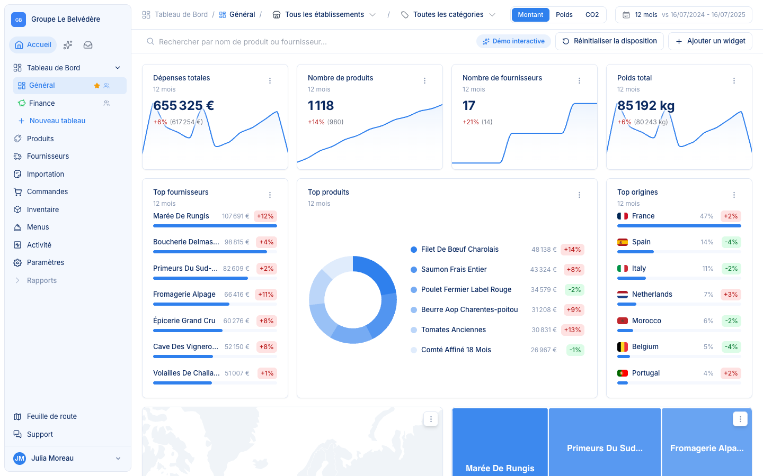Click the star favorite icon on Général
Image resolution: width=763 pixels, height=476 pixels.
tap(97, 86)
